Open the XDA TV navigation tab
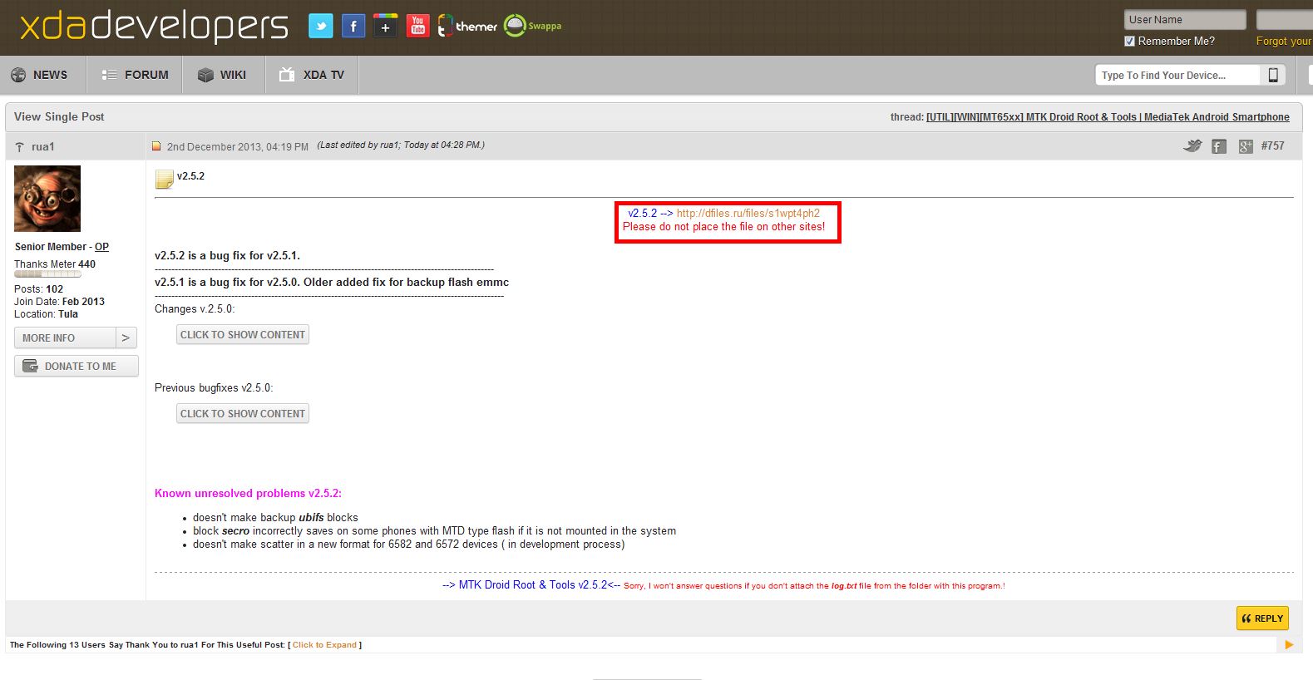The height and width of the screenshot is (680, 1313). tap(312, 75)
